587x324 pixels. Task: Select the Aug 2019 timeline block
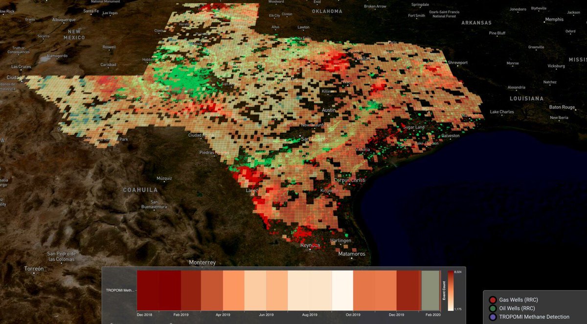coord(320,291)
